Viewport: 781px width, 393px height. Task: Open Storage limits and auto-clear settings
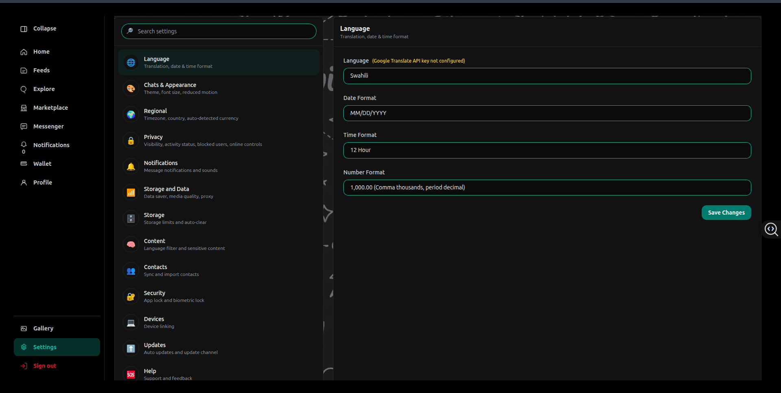219,219
